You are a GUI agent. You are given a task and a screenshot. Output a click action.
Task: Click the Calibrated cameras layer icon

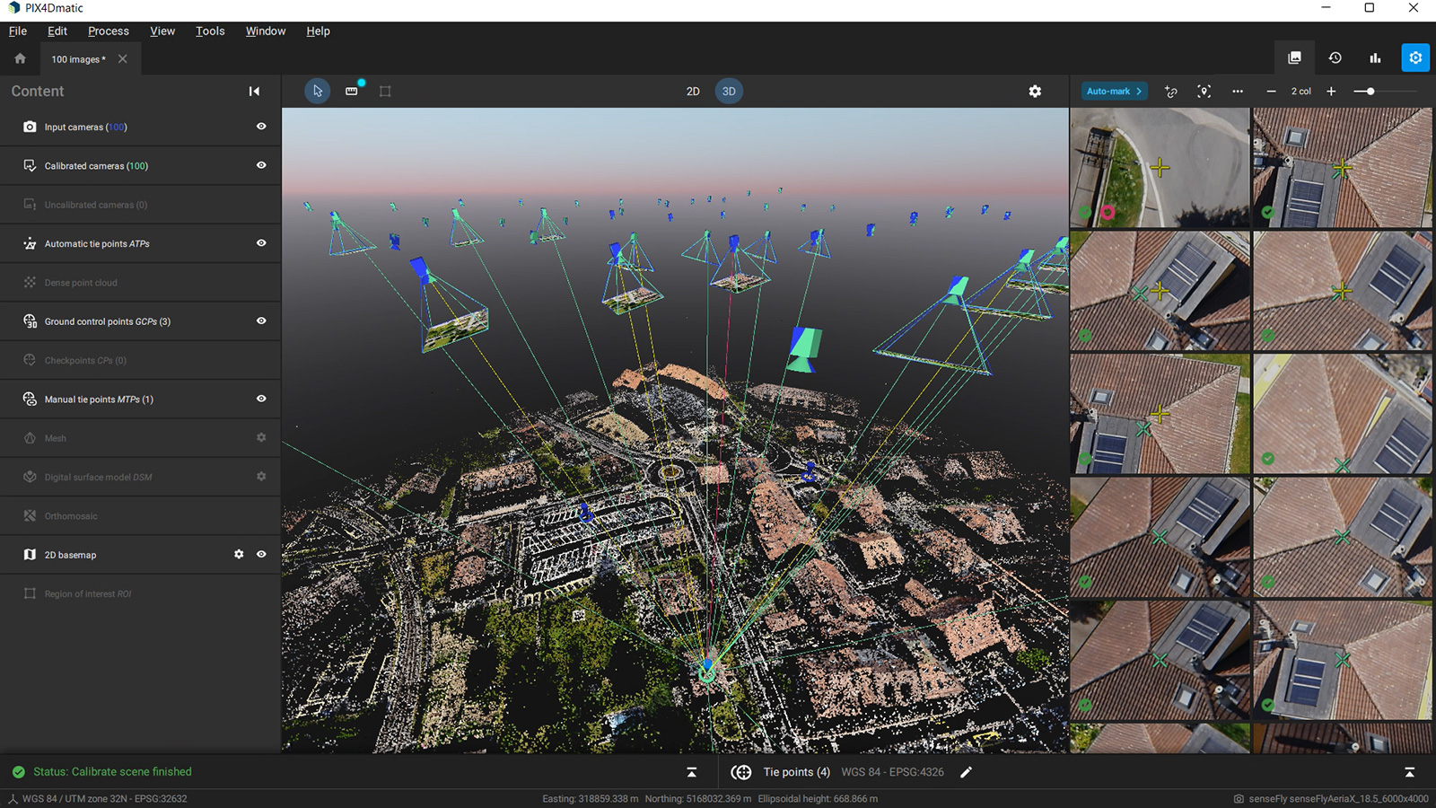(30, 165)
